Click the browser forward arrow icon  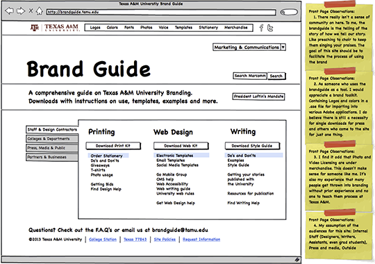pyautogui.click(x=21, y=11)
